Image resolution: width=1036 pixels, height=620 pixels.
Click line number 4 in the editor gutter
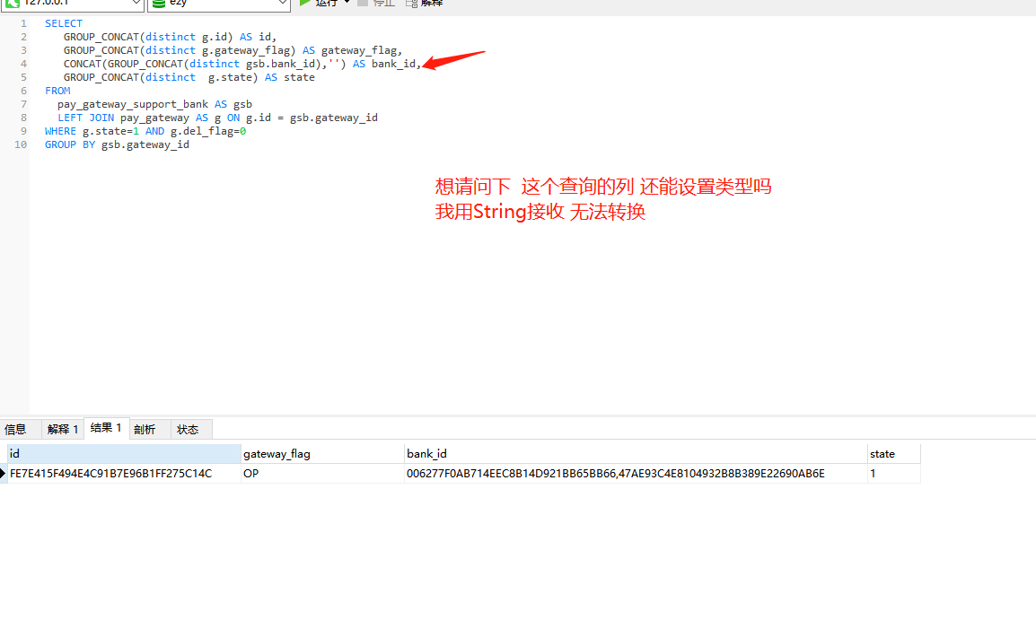(23, 63)
